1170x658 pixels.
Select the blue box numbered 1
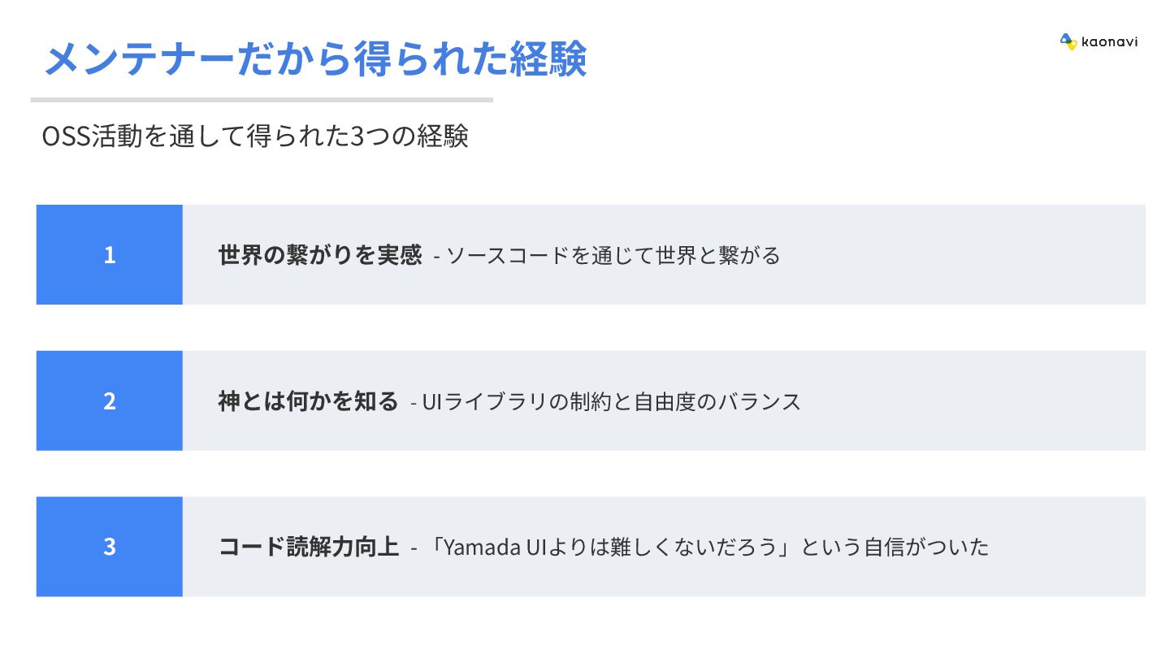coord(110,255)
